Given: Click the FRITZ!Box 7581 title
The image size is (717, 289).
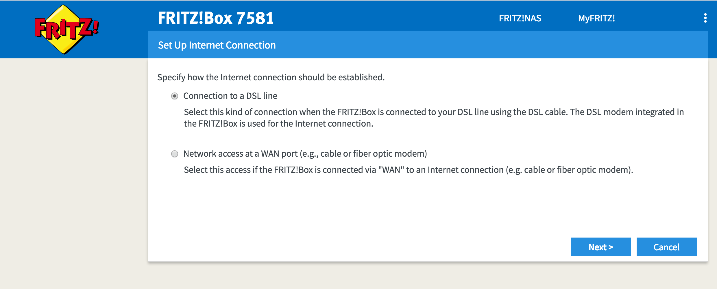Looking at the screenshot, I should (216, 18).
